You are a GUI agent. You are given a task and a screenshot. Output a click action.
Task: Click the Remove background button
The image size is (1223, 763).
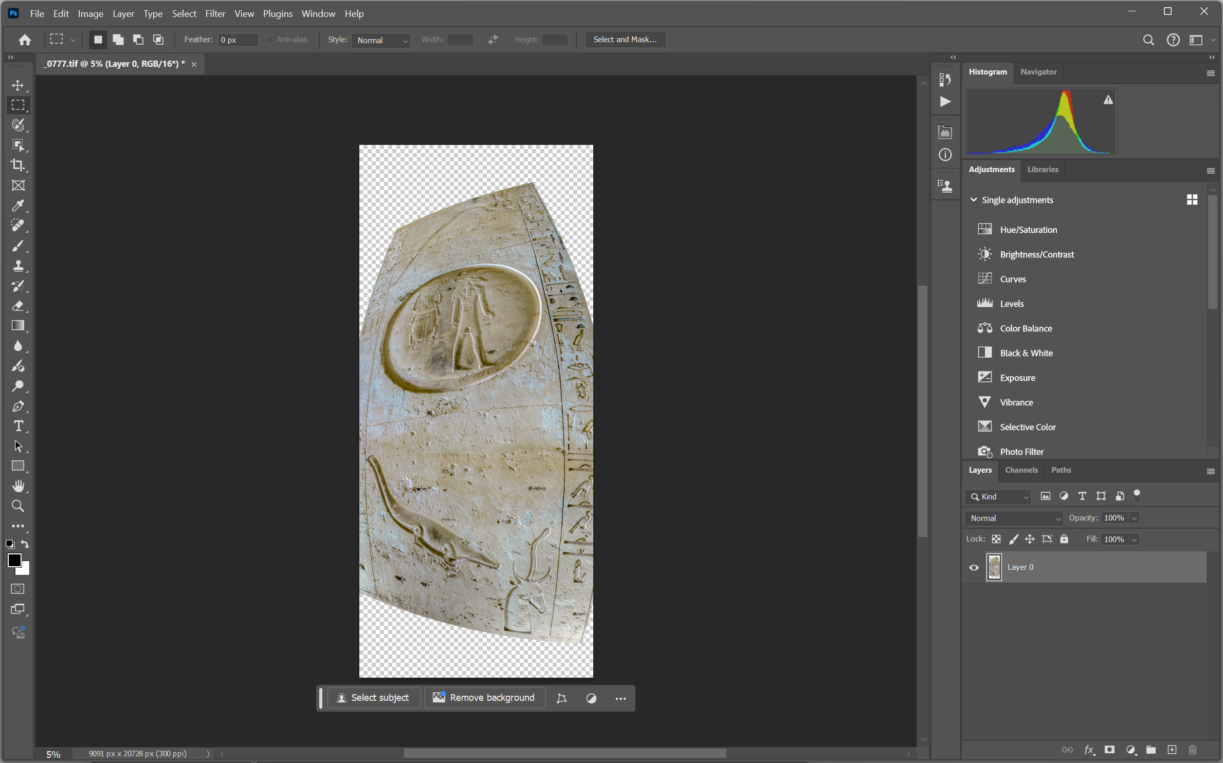click(x=484, y=698)
